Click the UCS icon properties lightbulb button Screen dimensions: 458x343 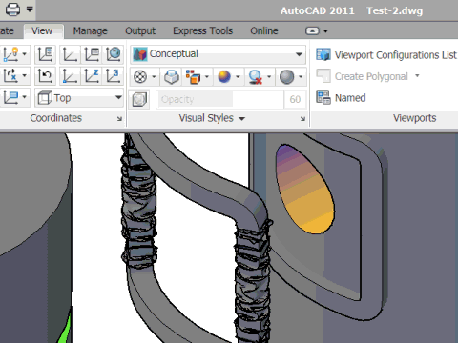click(10, 54)
